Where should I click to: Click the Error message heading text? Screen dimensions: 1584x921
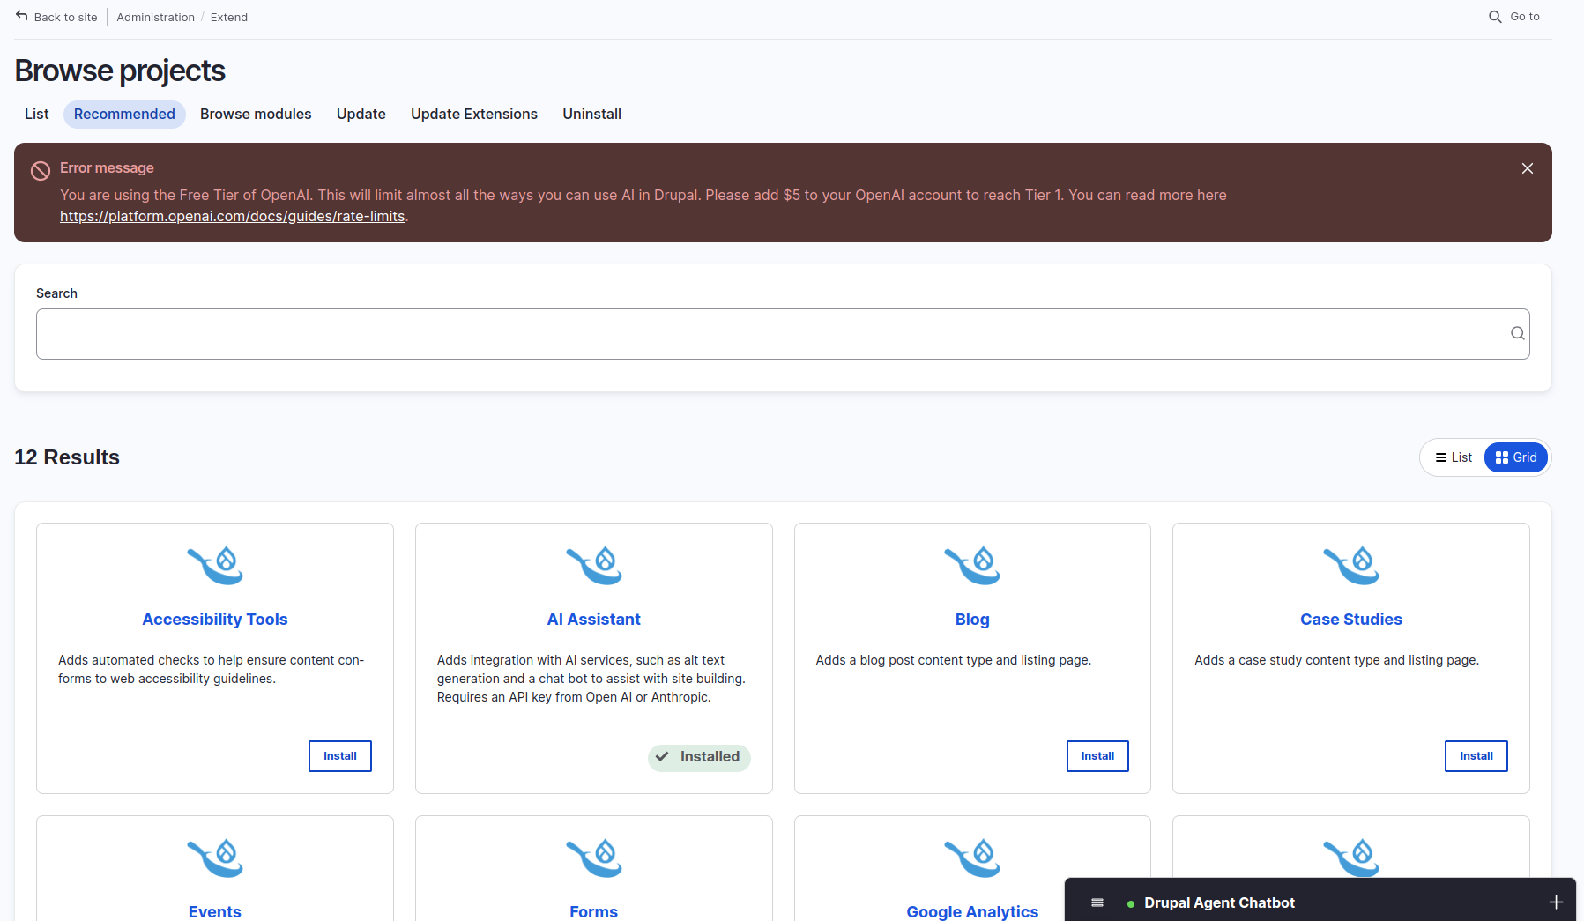tap(107, 168)
